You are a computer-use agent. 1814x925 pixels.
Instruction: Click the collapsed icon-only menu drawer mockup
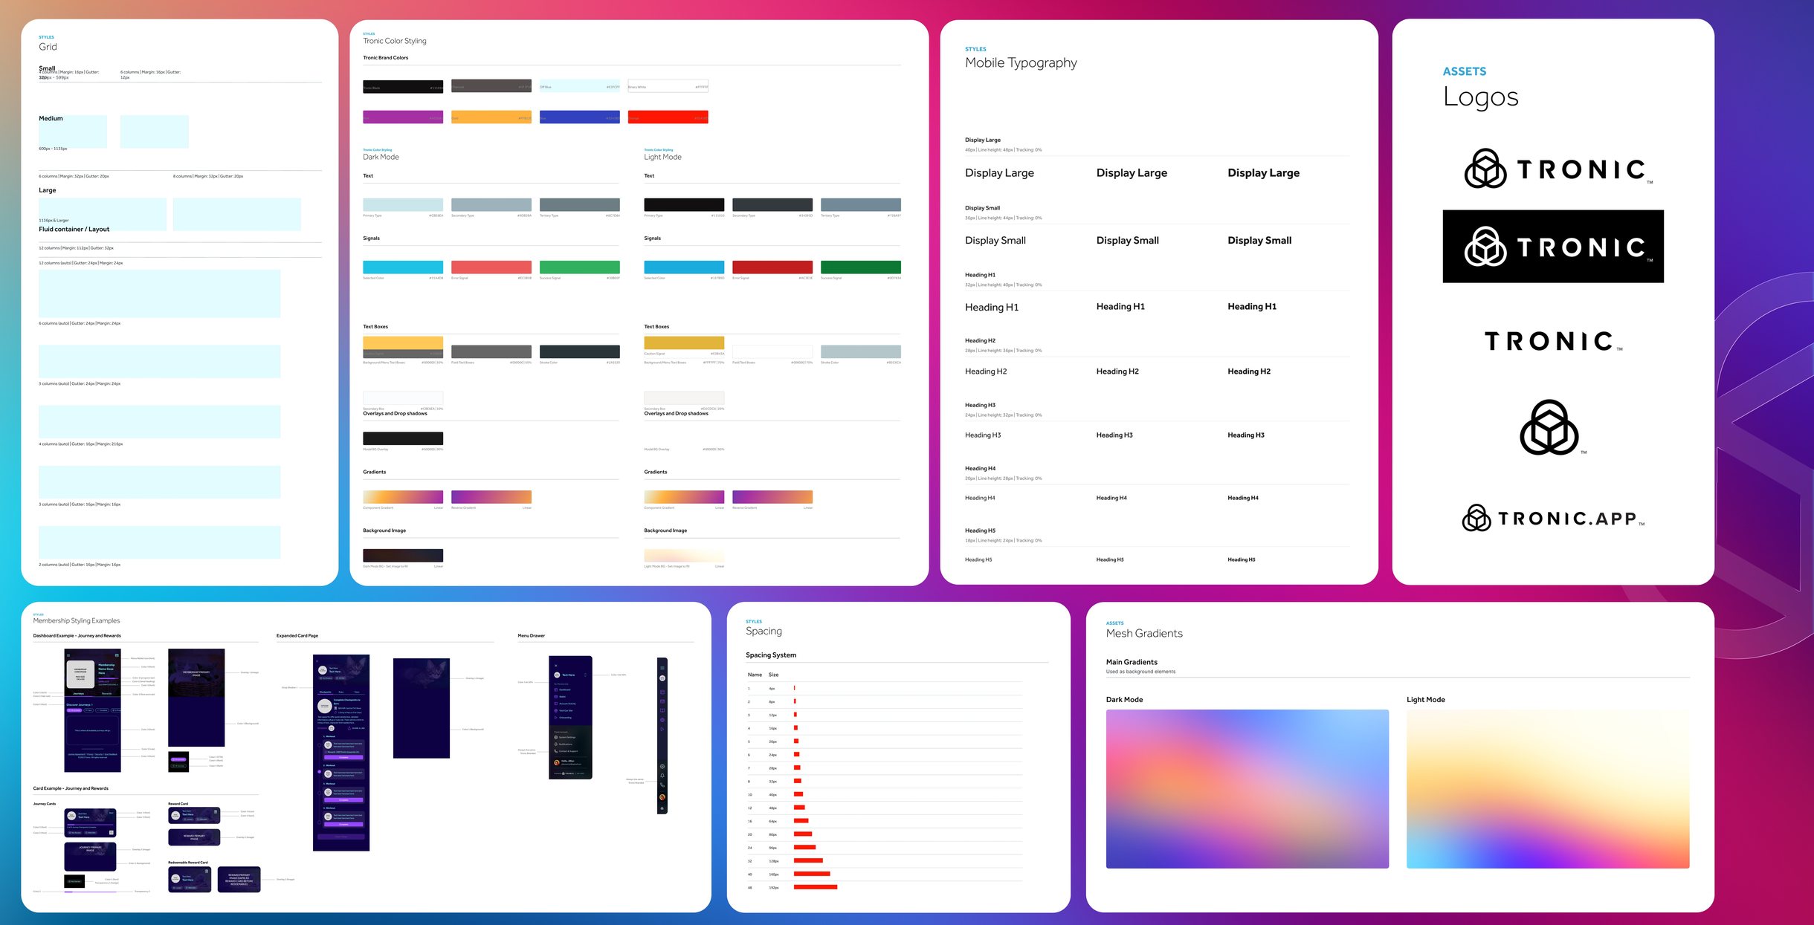click(x=662, y=736)
